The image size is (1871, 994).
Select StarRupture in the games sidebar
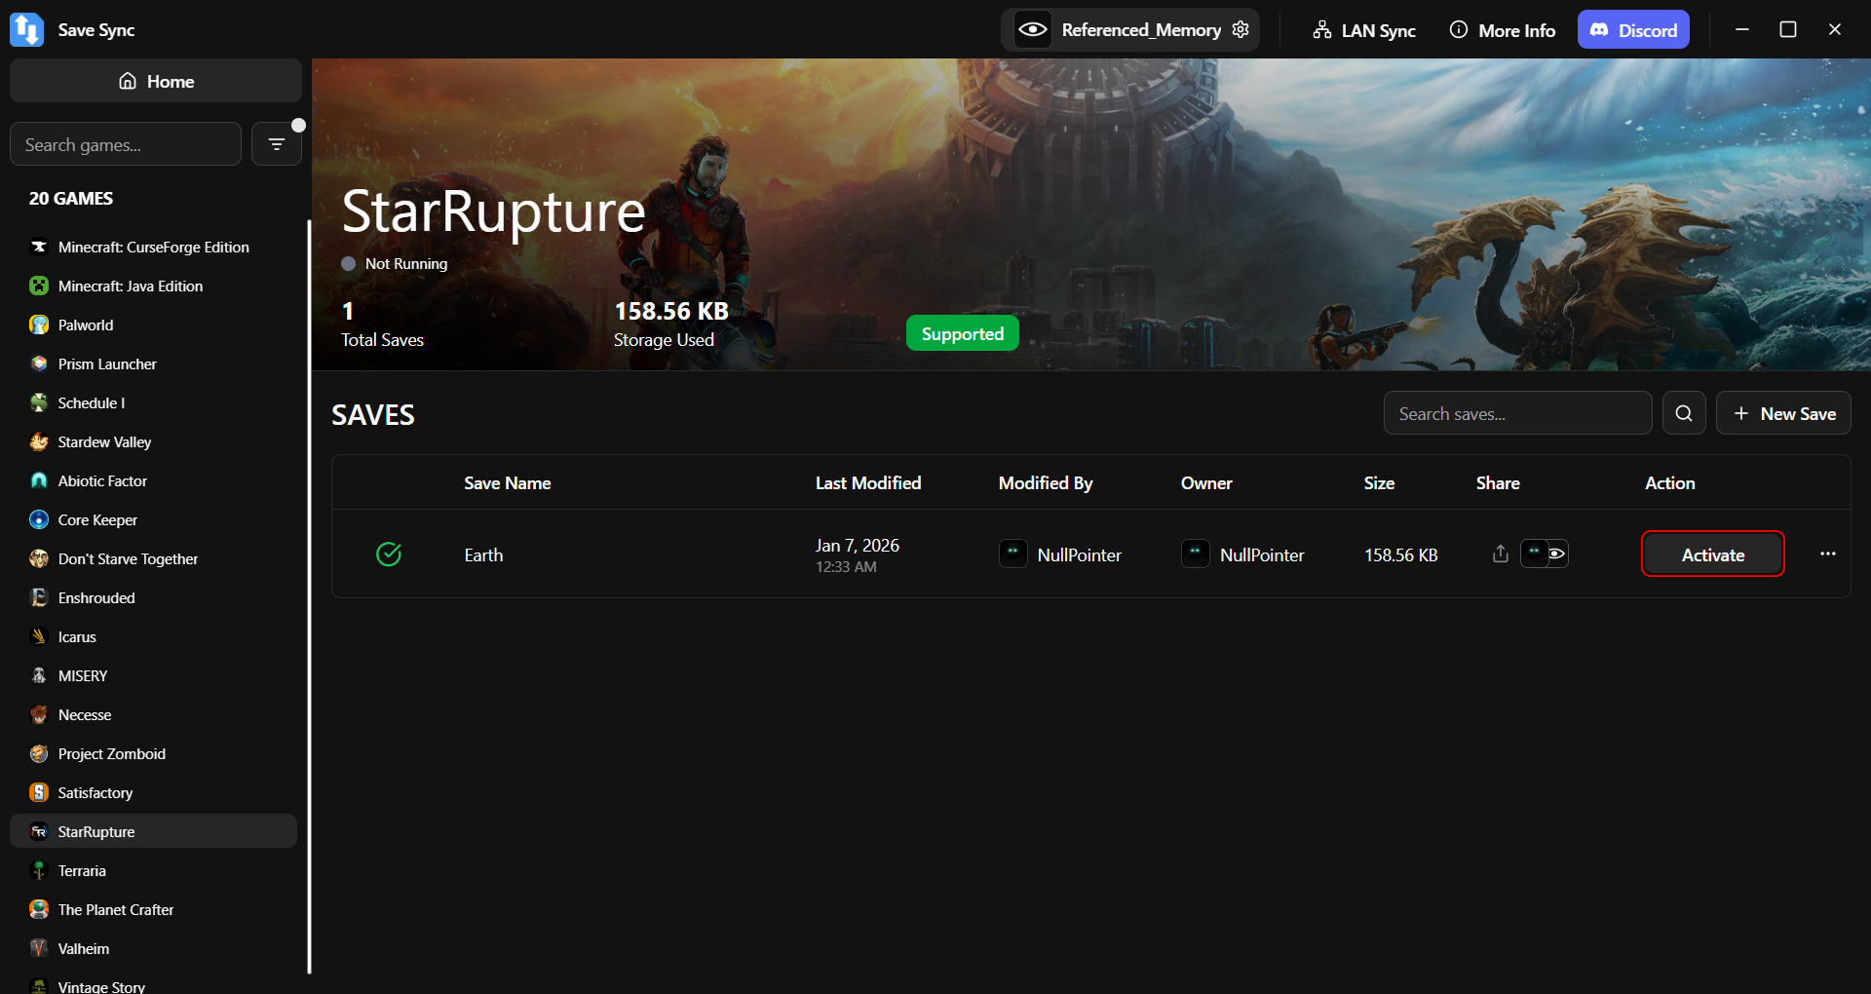coord(153,831)
